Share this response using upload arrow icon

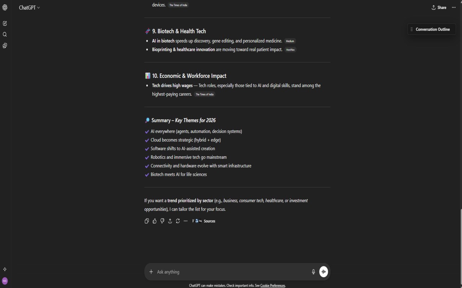click(170, 221)
